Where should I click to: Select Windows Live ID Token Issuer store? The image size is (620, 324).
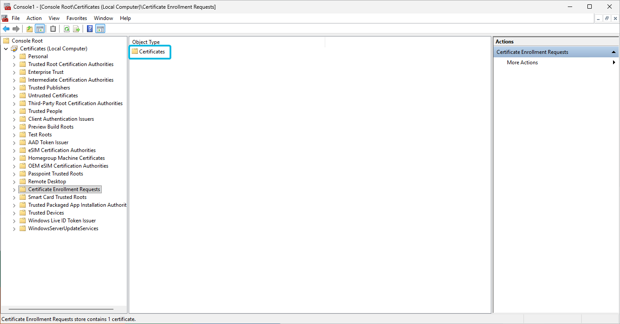coord(62,221)
